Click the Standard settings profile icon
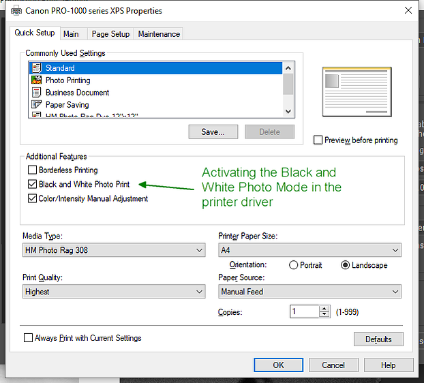Viewport: 424px width, 383px height. coord(37,68)
